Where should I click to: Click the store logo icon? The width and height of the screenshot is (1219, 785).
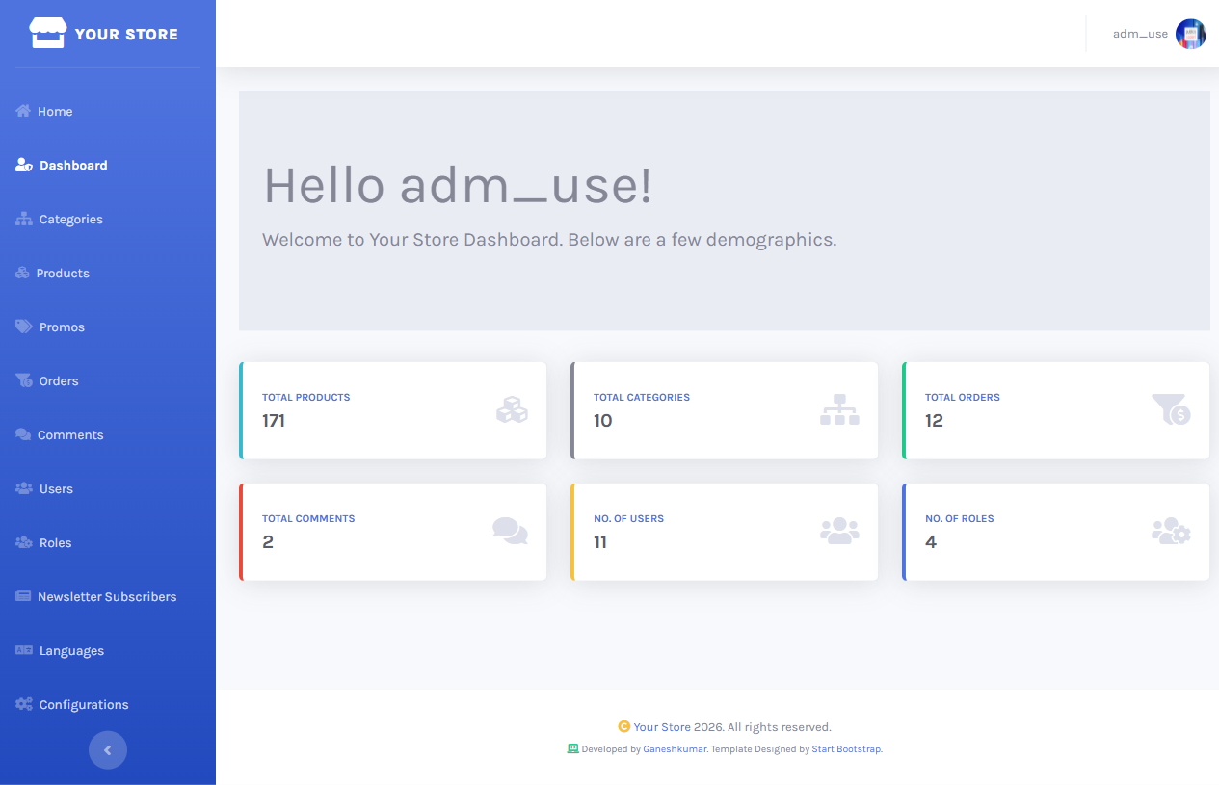pos(47,34)
